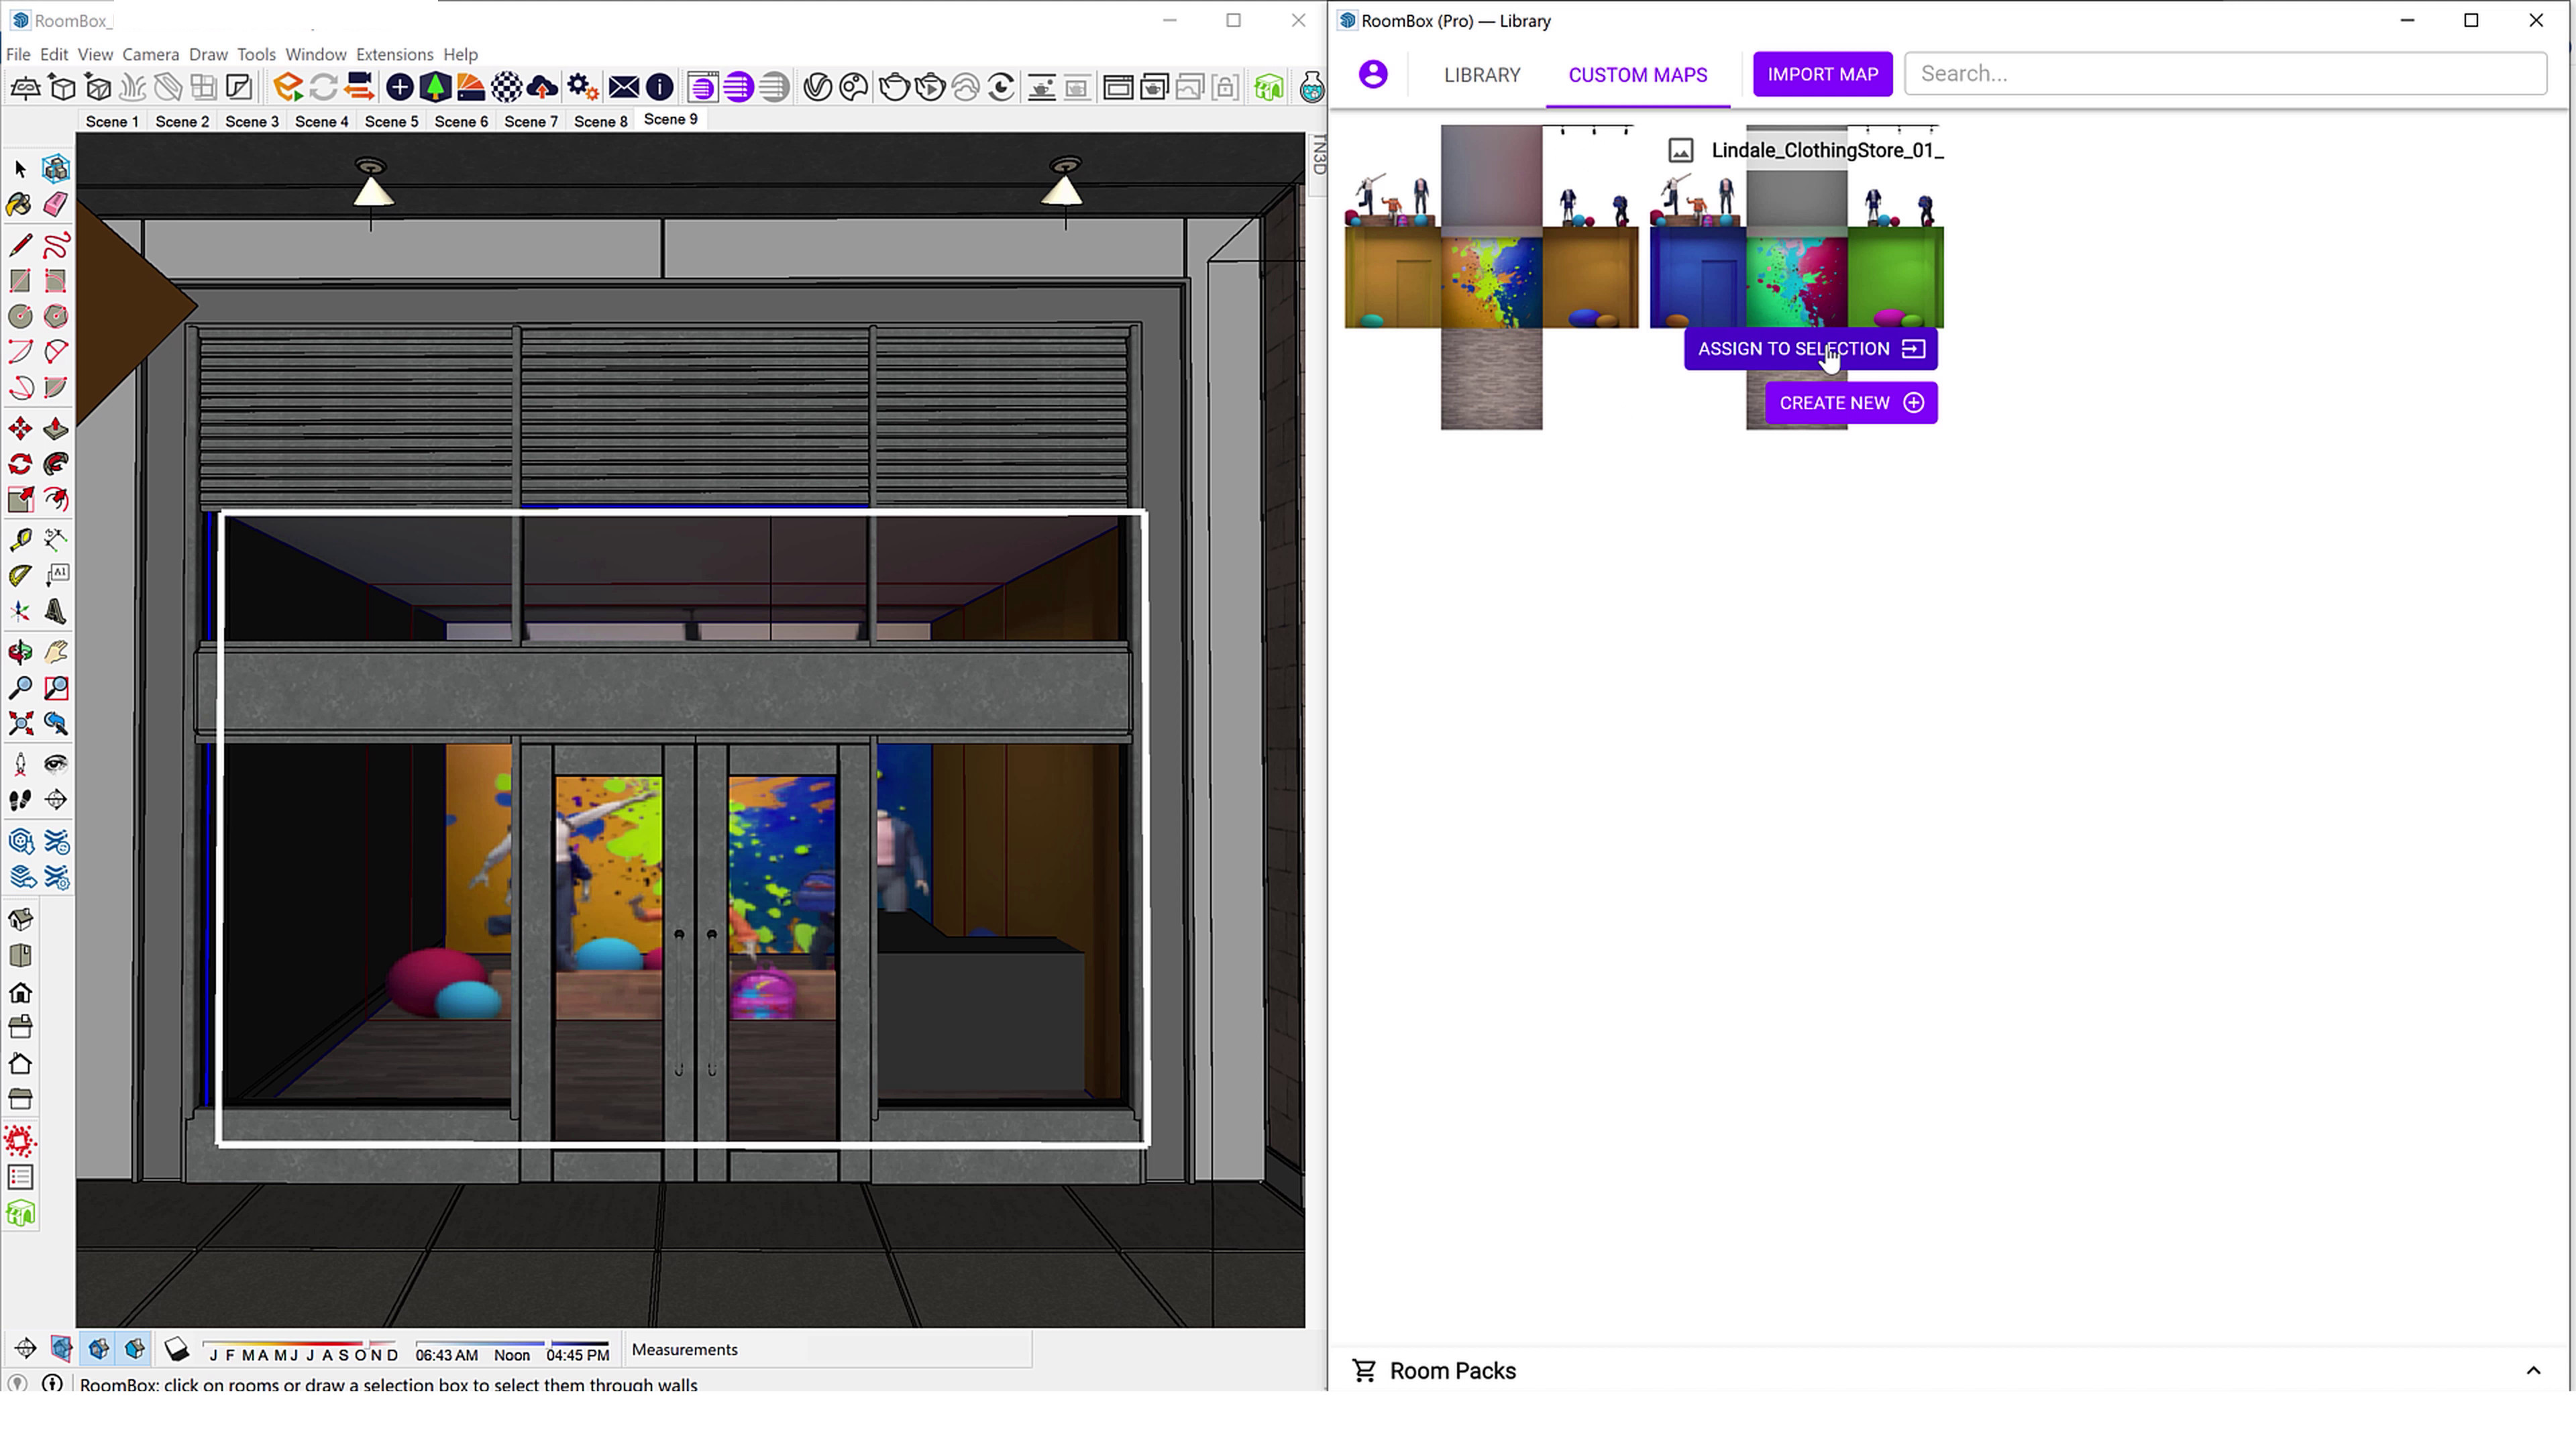
Task: Pick the Pencil line tool
Action: [x=20, y=245]
